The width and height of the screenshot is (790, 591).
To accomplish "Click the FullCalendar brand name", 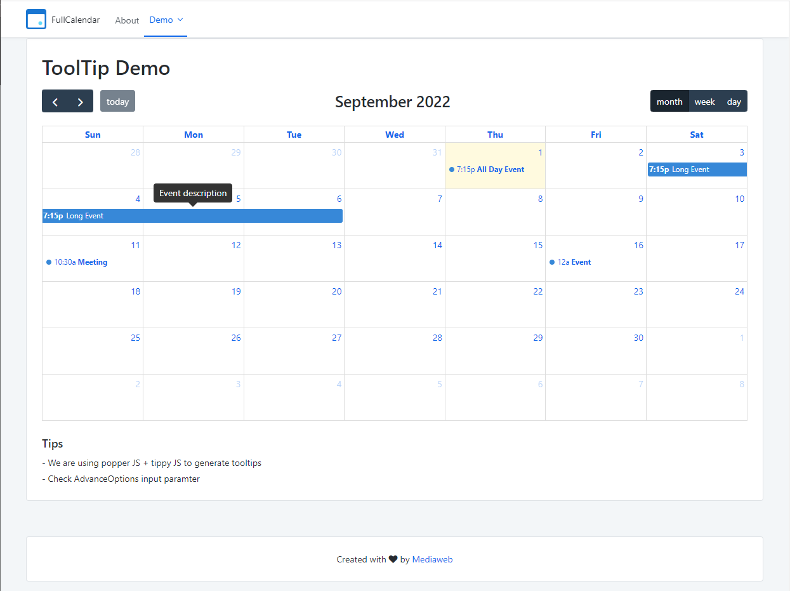I will [76, 20].
